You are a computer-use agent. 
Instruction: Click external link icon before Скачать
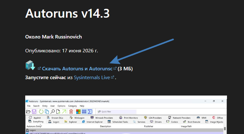39,68
